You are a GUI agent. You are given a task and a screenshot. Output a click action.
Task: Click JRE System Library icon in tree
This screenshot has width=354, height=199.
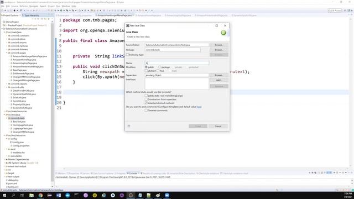7,163
